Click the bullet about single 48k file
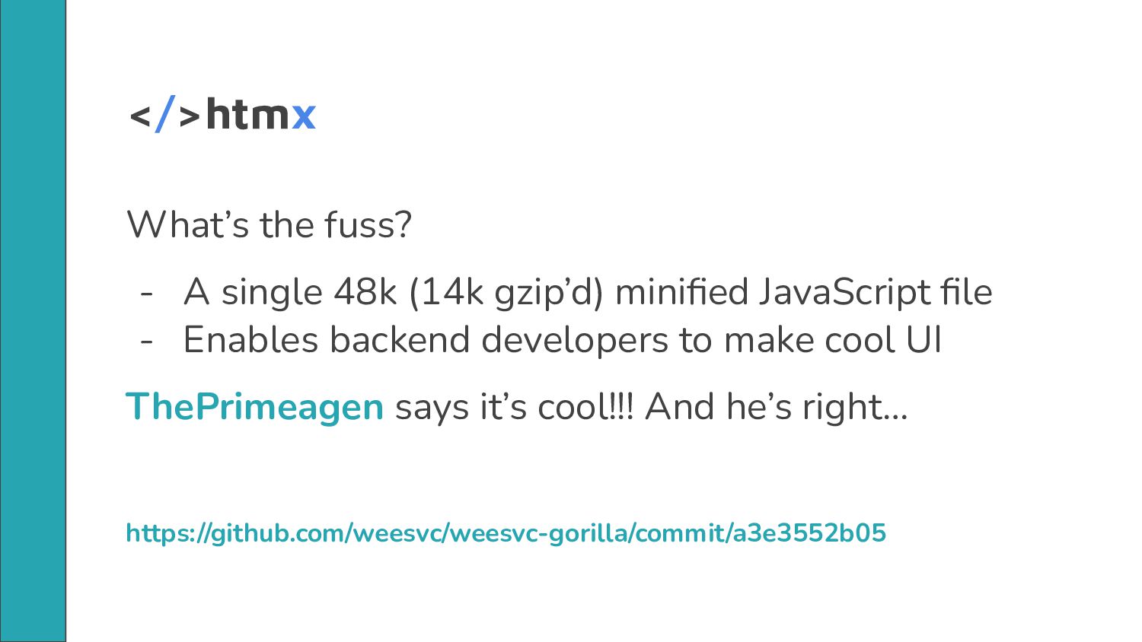The width and height of the screenshot is (1142, 642). tap(588, 292)
